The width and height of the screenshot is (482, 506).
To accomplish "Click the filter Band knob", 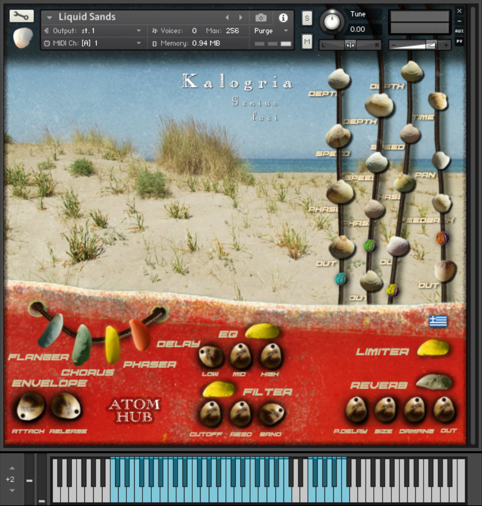I will (x=272, y=414).
